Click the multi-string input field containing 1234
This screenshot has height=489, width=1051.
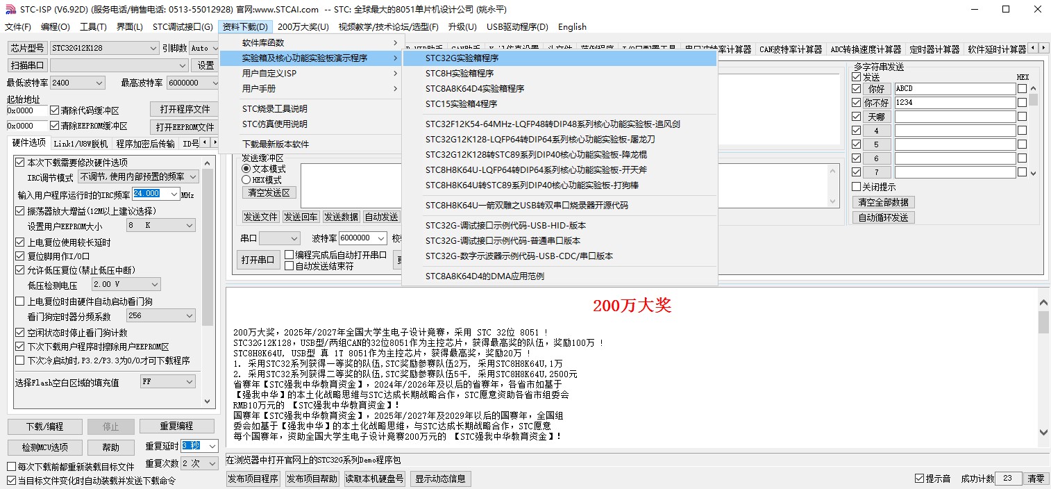pos(955,103)
